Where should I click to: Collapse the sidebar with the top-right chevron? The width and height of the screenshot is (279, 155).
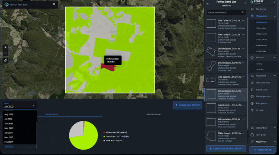point(275,2)
